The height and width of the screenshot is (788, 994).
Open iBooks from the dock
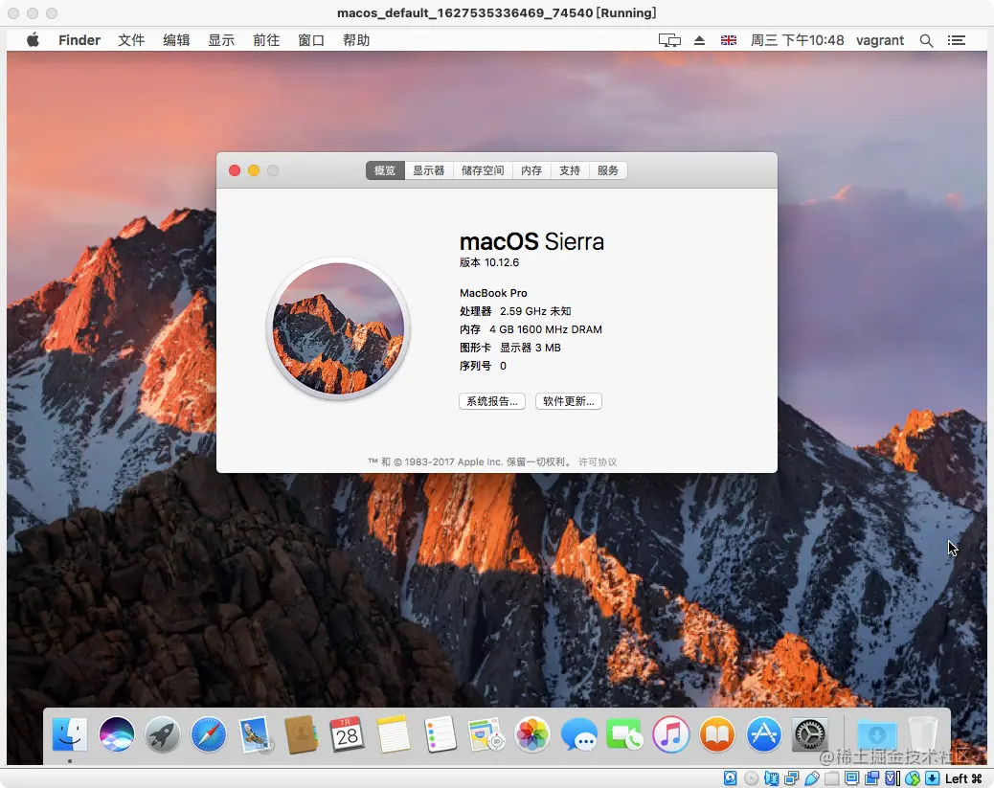tap(717, 735)
